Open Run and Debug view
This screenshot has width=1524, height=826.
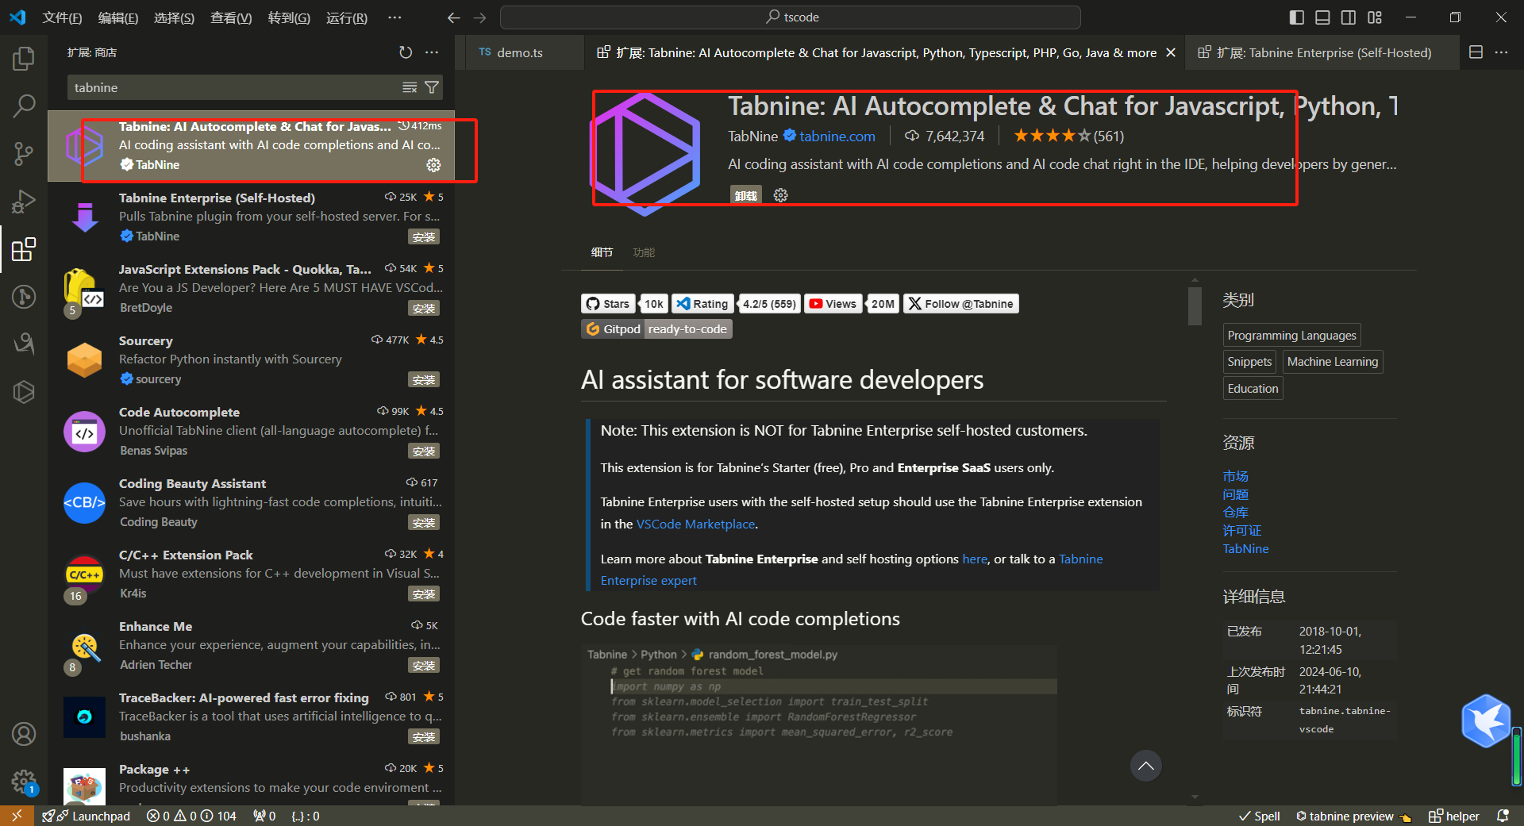click(x=24, y=202)
